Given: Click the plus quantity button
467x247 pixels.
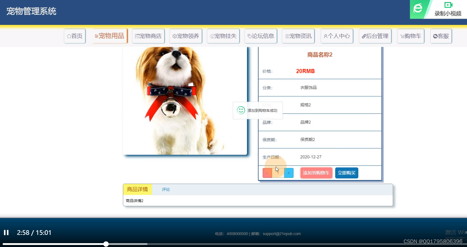Looking at the screenshot, I should click(x=289, y=173).
